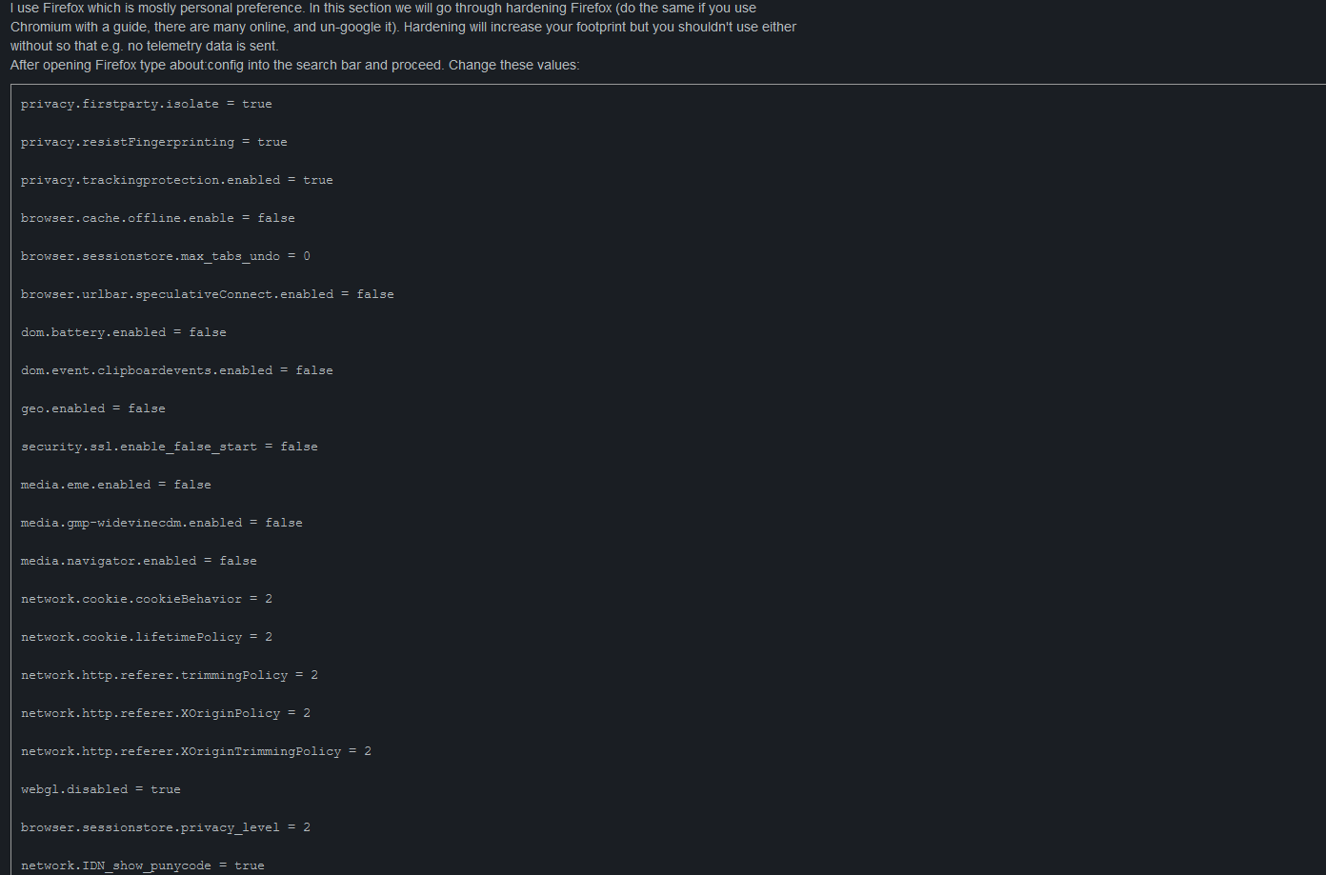
Task: Click the webgl.disabled = true line
Action: click(x=100, y=789)
